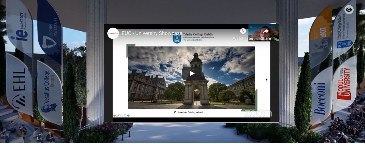Click the Watch later clock icon
Image resolution: width=365 pixels, height=144 pixels.
click(243, 31)
